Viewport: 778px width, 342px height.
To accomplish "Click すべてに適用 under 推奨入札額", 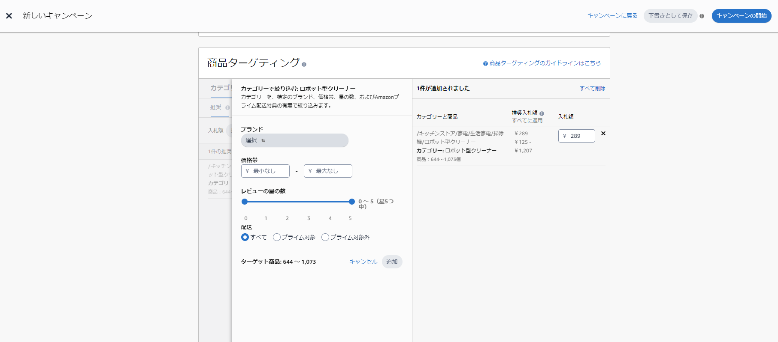I will coord(527,121).
